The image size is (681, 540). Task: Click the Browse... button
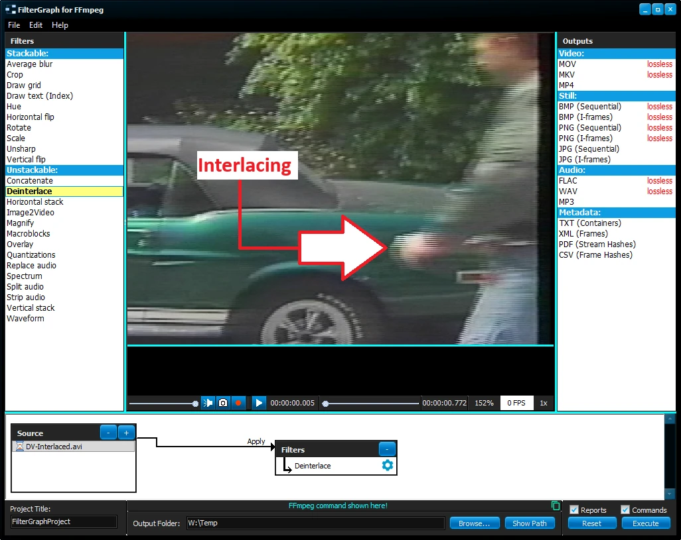tap(475, 523)
